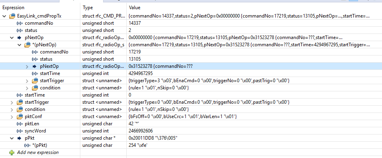Click the struct icon beside EasyLink_cmdPropTx

click(12, 16)
